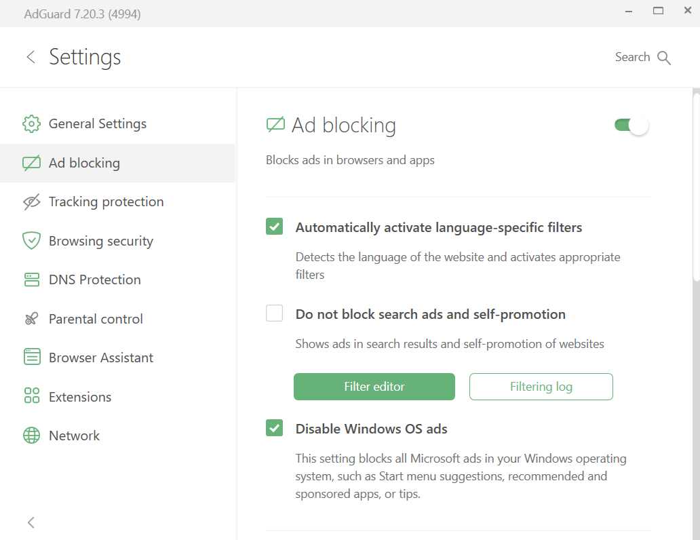Show the Extensions section

pos(117,397)
